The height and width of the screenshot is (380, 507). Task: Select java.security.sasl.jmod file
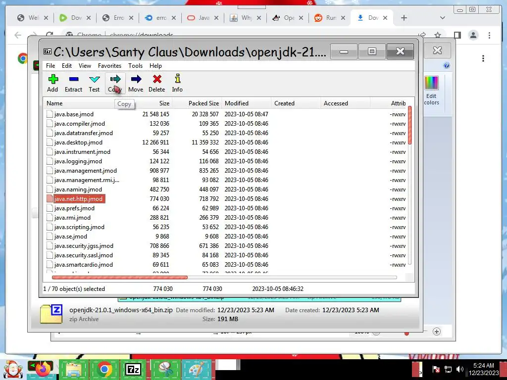(83, 255)
